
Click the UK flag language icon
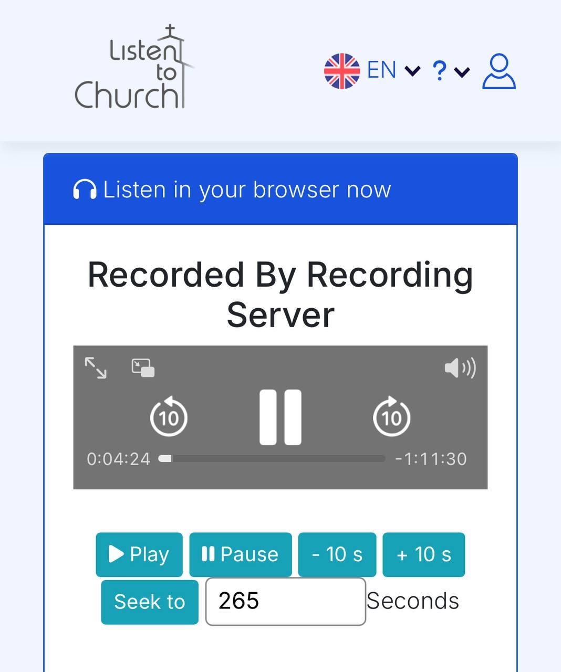click(x=342, y=71)
